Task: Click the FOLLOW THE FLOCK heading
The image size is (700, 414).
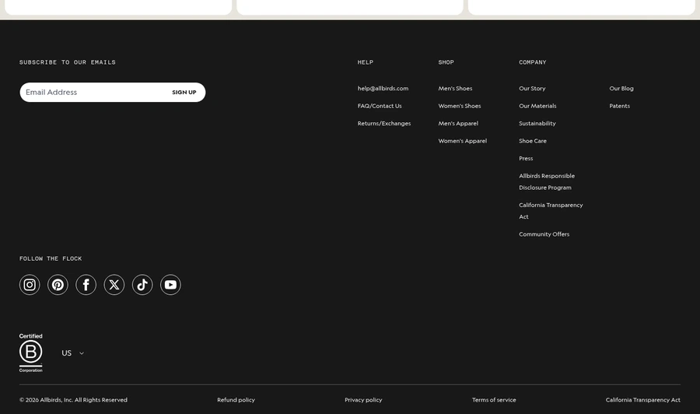Action: [51, 258]
